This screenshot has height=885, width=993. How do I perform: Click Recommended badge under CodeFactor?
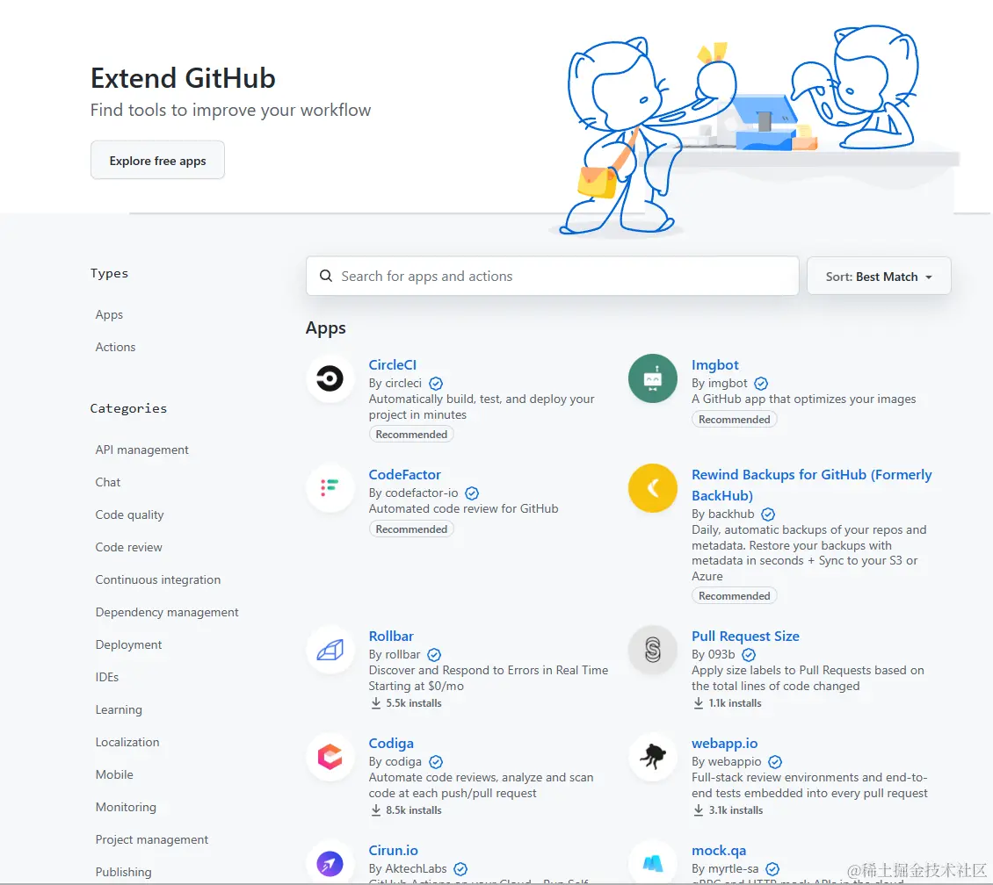(x=411, y=529)
